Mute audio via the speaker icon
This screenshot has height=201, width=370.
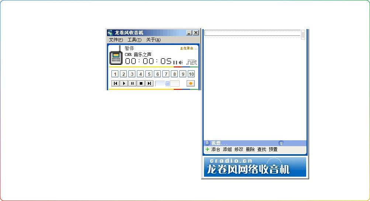point(181,63)
